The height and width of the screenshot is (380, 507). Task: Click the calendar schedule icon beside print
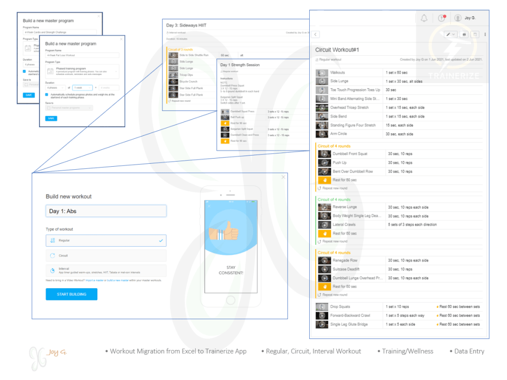pyautogui.click(x=475, y=34)
